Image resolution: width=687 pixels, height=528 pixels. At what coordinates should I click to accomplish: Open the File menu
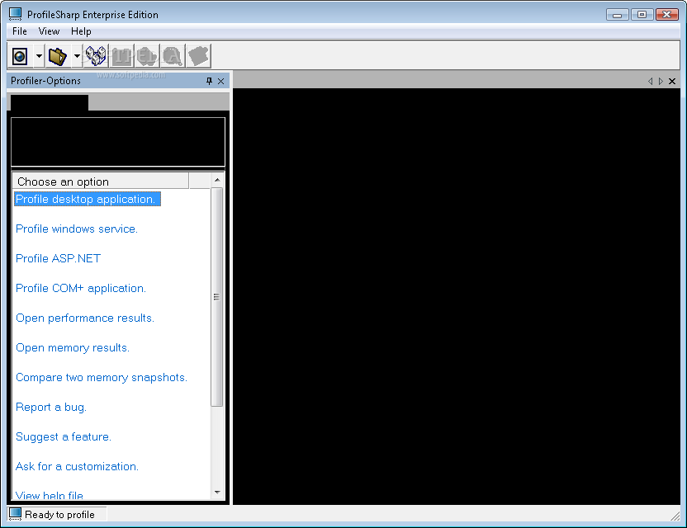[19, 31]
